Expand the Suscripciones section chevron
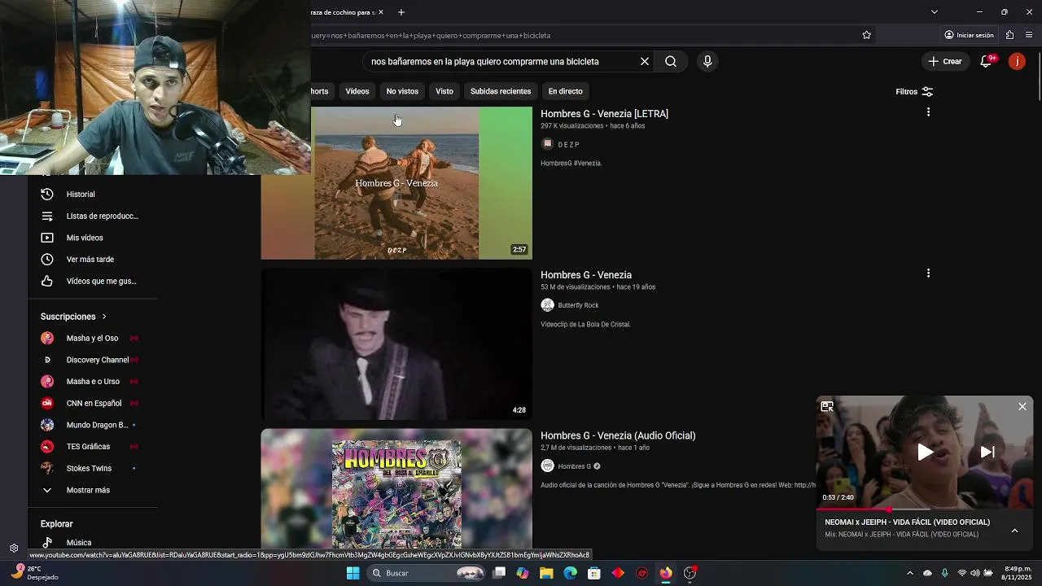This screenshot has height=586, width=1042. (104, 317)
